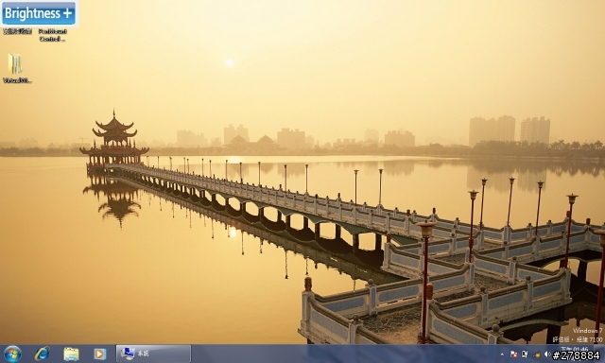Launch Internet Explorer from the taskbar
The height and width of the screenshot is (363, 605).
[42, 354]
